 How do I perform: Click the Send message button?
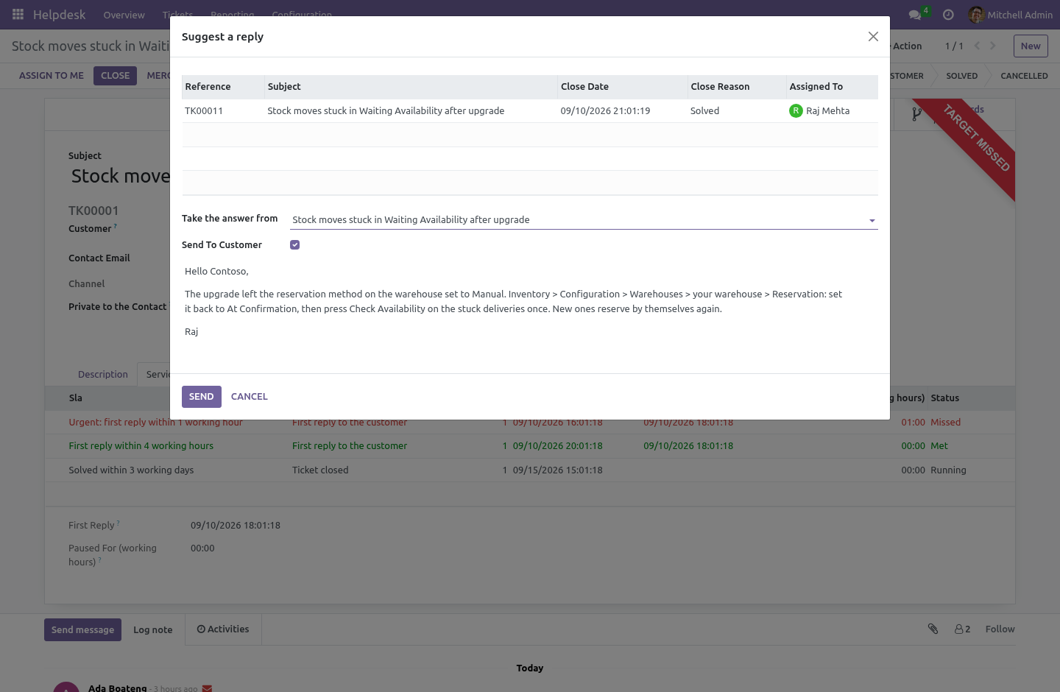coord(82,629)
